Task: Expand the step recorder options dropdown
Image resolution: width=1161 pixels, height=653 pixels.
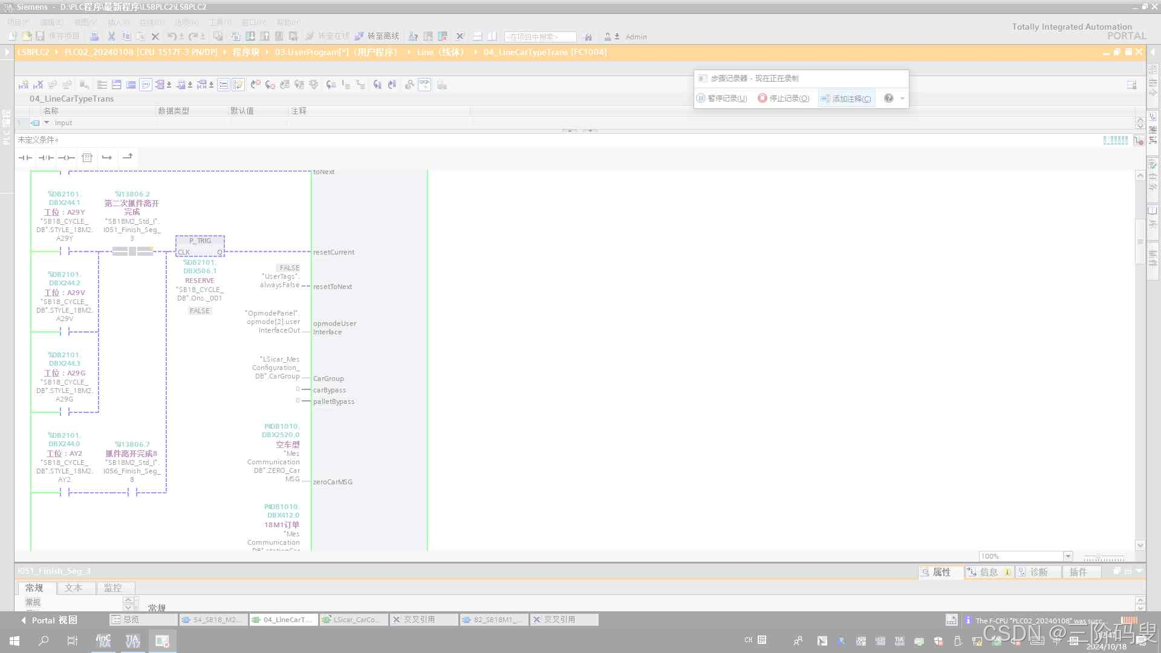Action: pyautogui.click(x=902, y=99)
